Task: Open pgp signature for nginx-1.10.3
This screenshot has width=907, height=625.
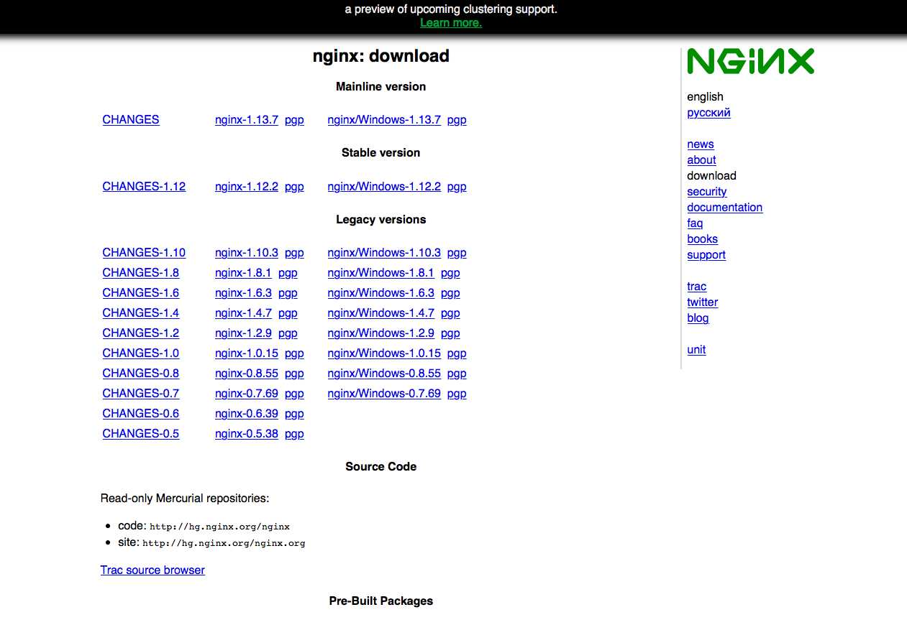Action: coord(294,253)
